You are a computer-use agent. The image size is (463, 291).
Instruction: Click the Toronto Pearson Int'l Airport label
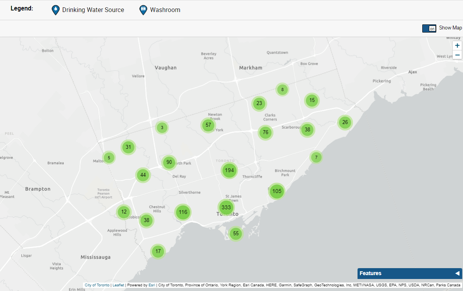pos(104,194)
